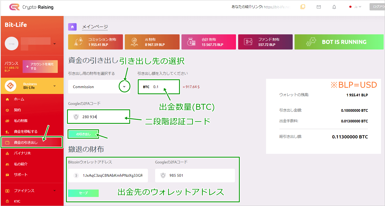Open the 合計財布 card
The height and width of the screenshot is (206, 385).
pos(209,42)
